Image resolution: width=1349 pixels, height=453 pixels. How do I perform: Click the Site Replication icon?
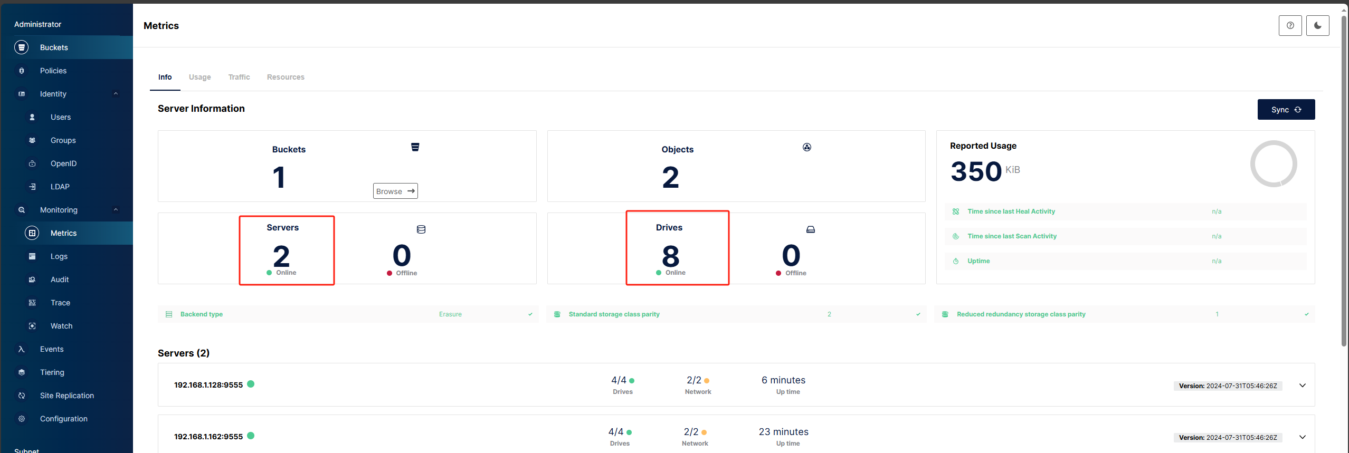pos(22,396)
